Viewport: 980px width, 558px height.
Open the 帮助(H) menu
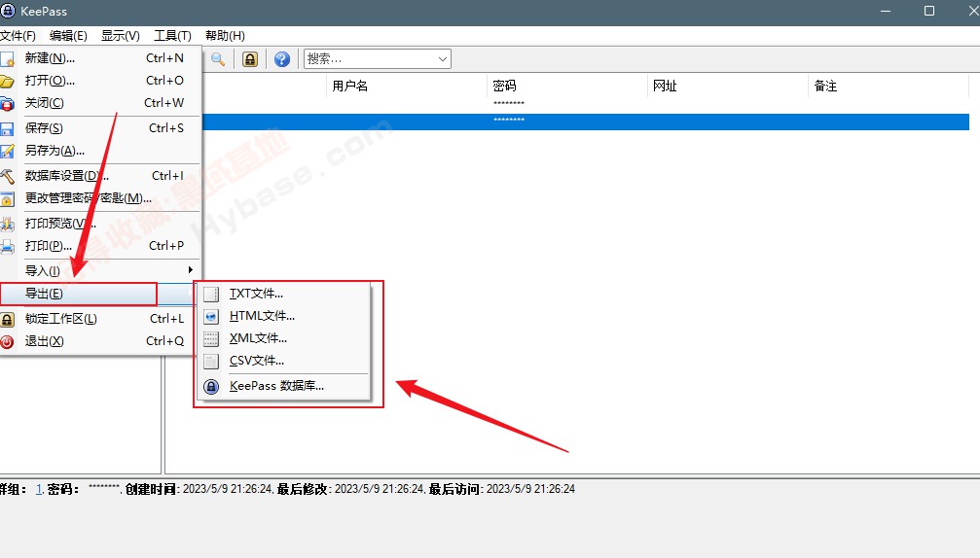(x=225, y=36)
